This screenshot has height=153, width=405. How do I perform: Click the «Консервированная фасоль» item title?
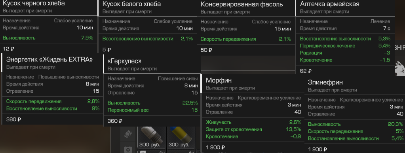241,4
